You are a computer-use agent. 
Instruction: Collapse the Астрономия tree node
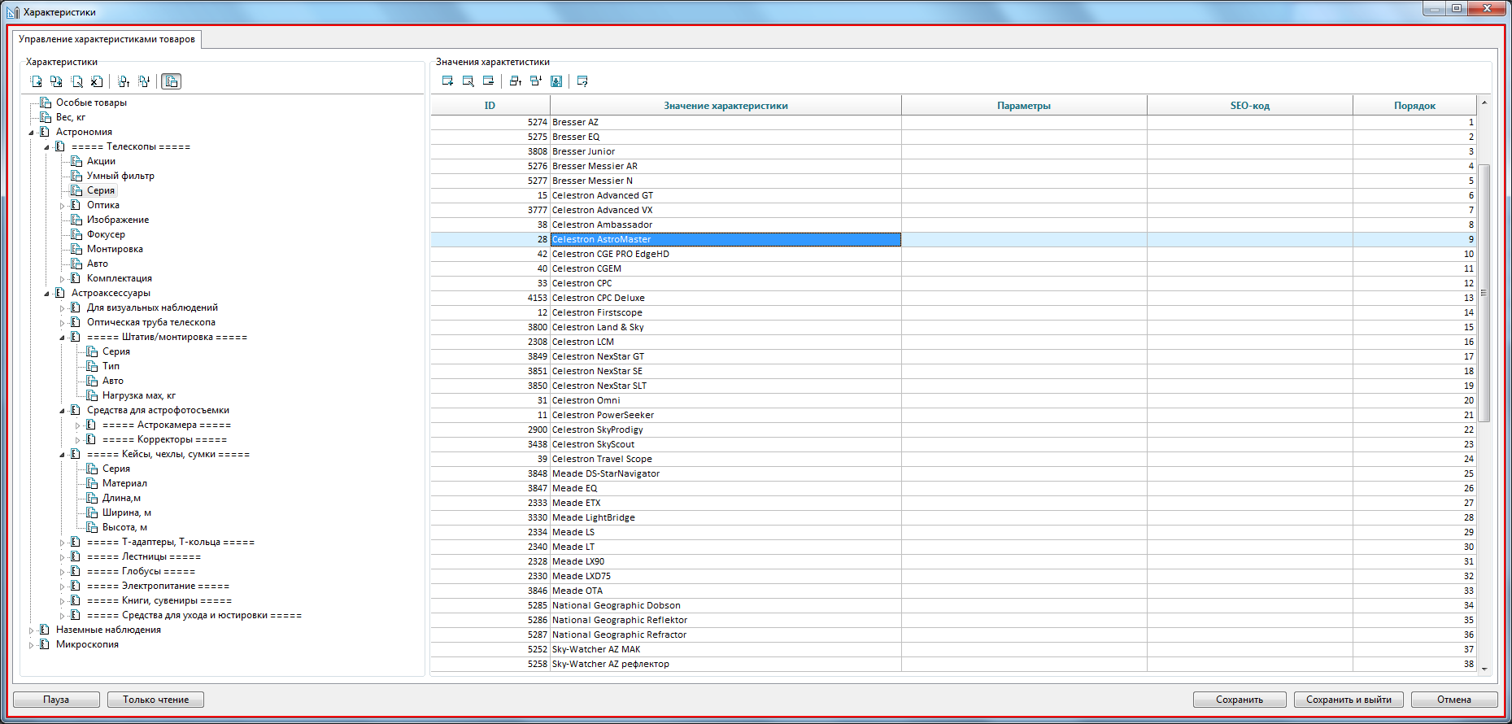[x=32, y=133]
